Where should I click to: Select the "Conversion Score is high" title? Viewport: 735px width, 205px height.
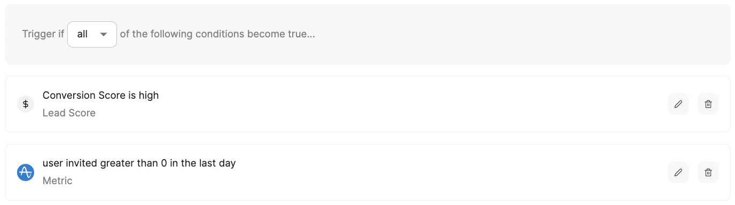pyautogui.click(x=101, y=96)
